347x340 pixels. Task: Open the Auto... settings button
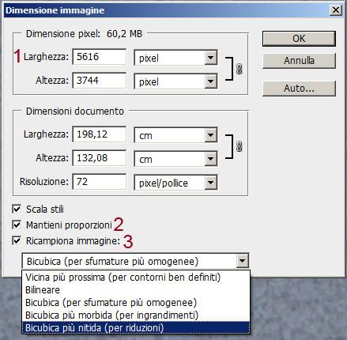tap(299, 89)
